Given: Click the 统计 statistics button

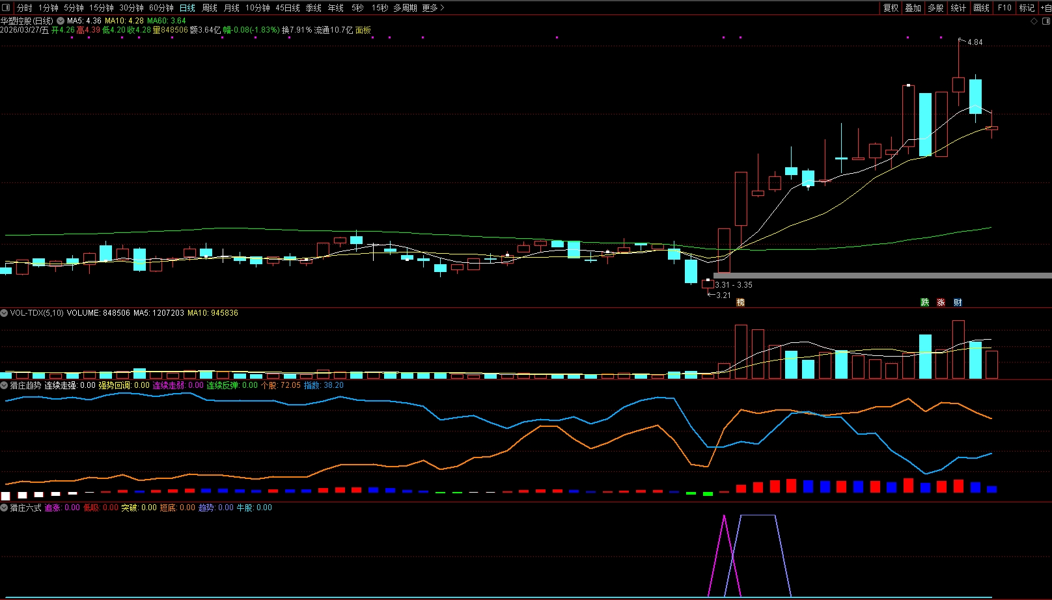Looking at the screenshot, I should click(958, 8).
